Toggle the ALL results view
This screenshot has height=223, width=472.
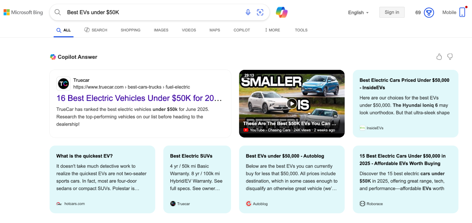pyautogui.click(x=63, y=30)
